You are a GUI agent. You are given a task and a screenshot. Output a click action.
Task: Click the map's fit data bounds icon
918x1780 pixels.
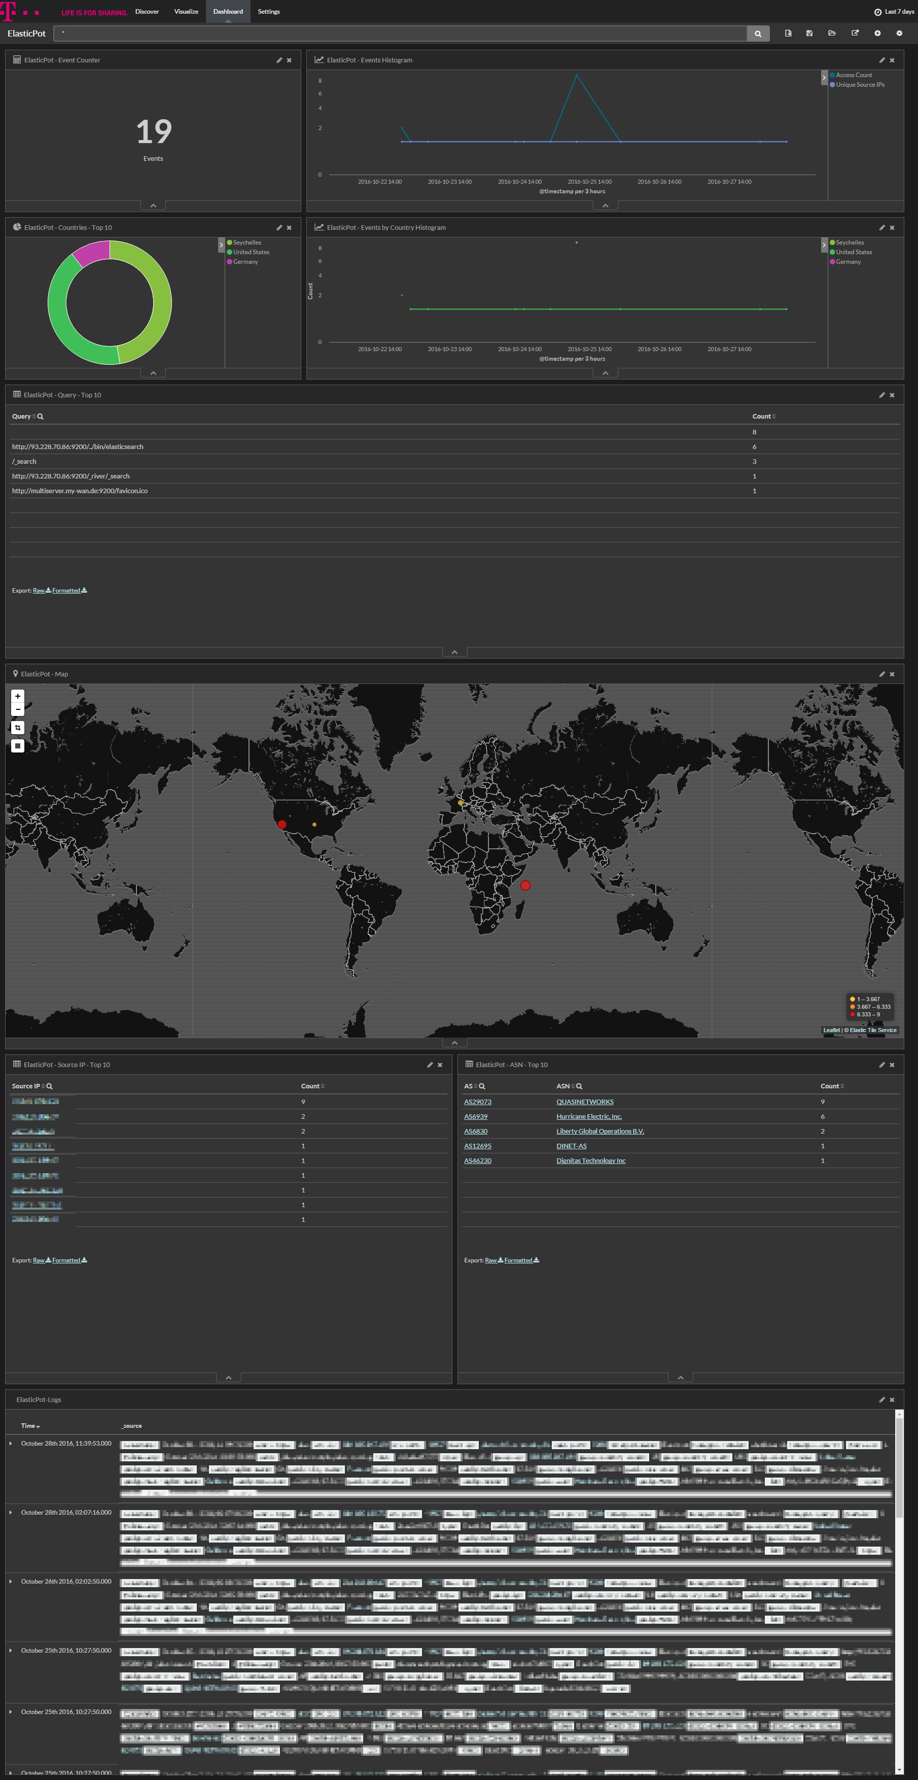pyautogui.click(x=18, y=728)
